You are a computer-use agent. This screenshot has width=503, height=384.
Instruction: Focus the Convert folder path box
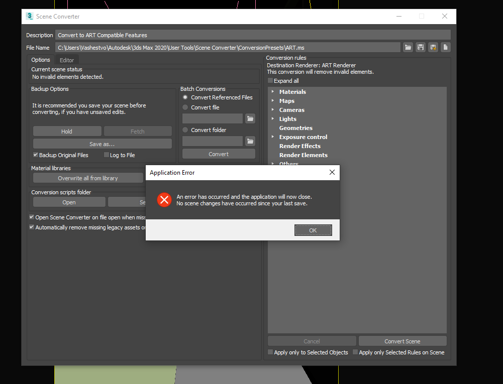(213, 141)
